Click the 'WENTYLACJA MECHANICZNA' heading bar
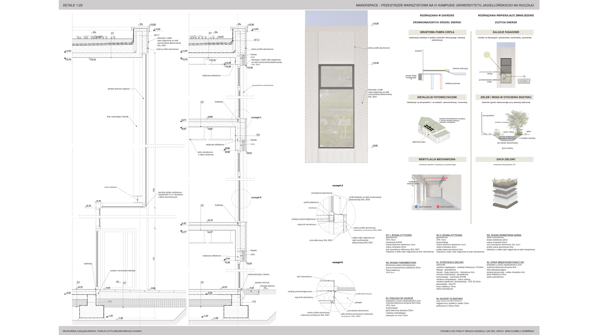 point(437,159)
